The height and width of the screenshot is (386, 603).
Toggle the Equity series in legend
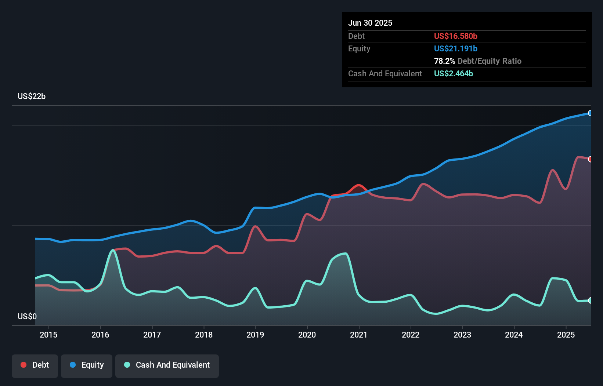click(87, 365)
